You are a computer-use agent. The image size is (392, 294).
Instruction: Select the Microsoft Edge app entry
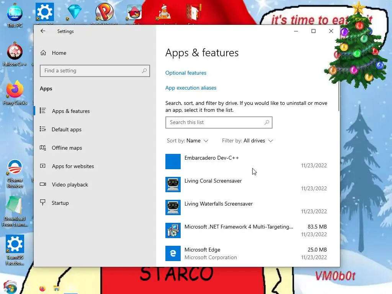coord(246,253)
